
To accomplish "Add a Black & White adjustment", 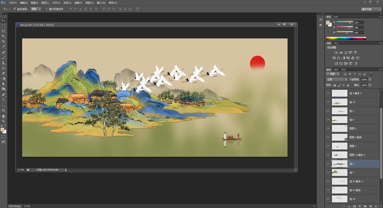I will tap(343, 58).
